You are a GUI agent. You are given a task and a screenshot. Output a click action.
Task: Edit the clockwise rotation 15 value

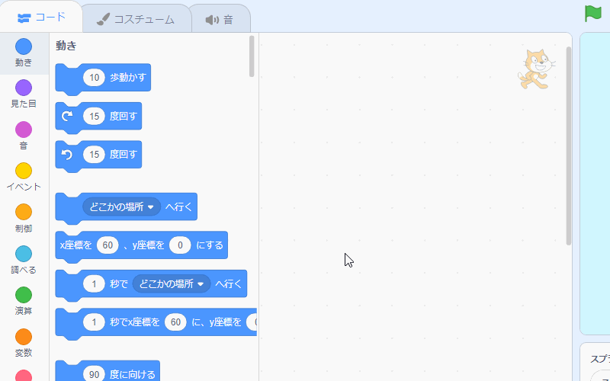point(94,117)
